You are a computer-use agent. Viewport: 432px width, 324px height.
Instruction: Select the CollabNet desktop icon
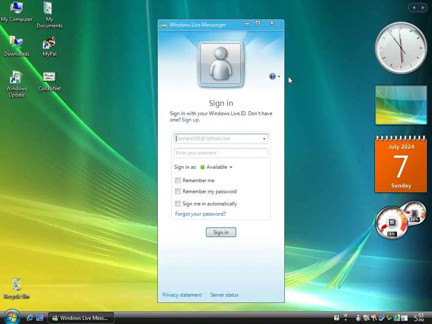50,81
